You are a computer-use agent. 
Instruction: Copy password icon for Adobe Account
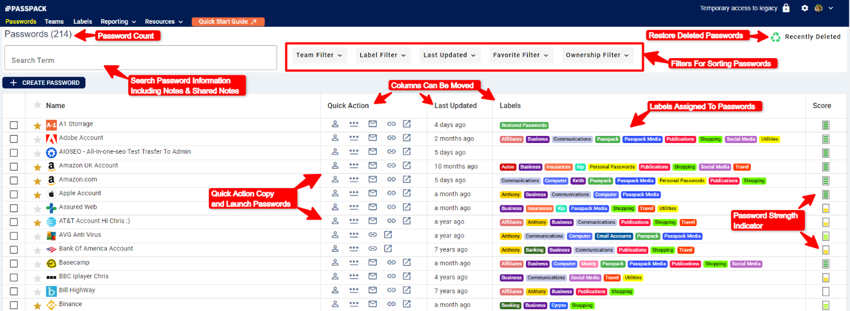(x=354, y=138)
